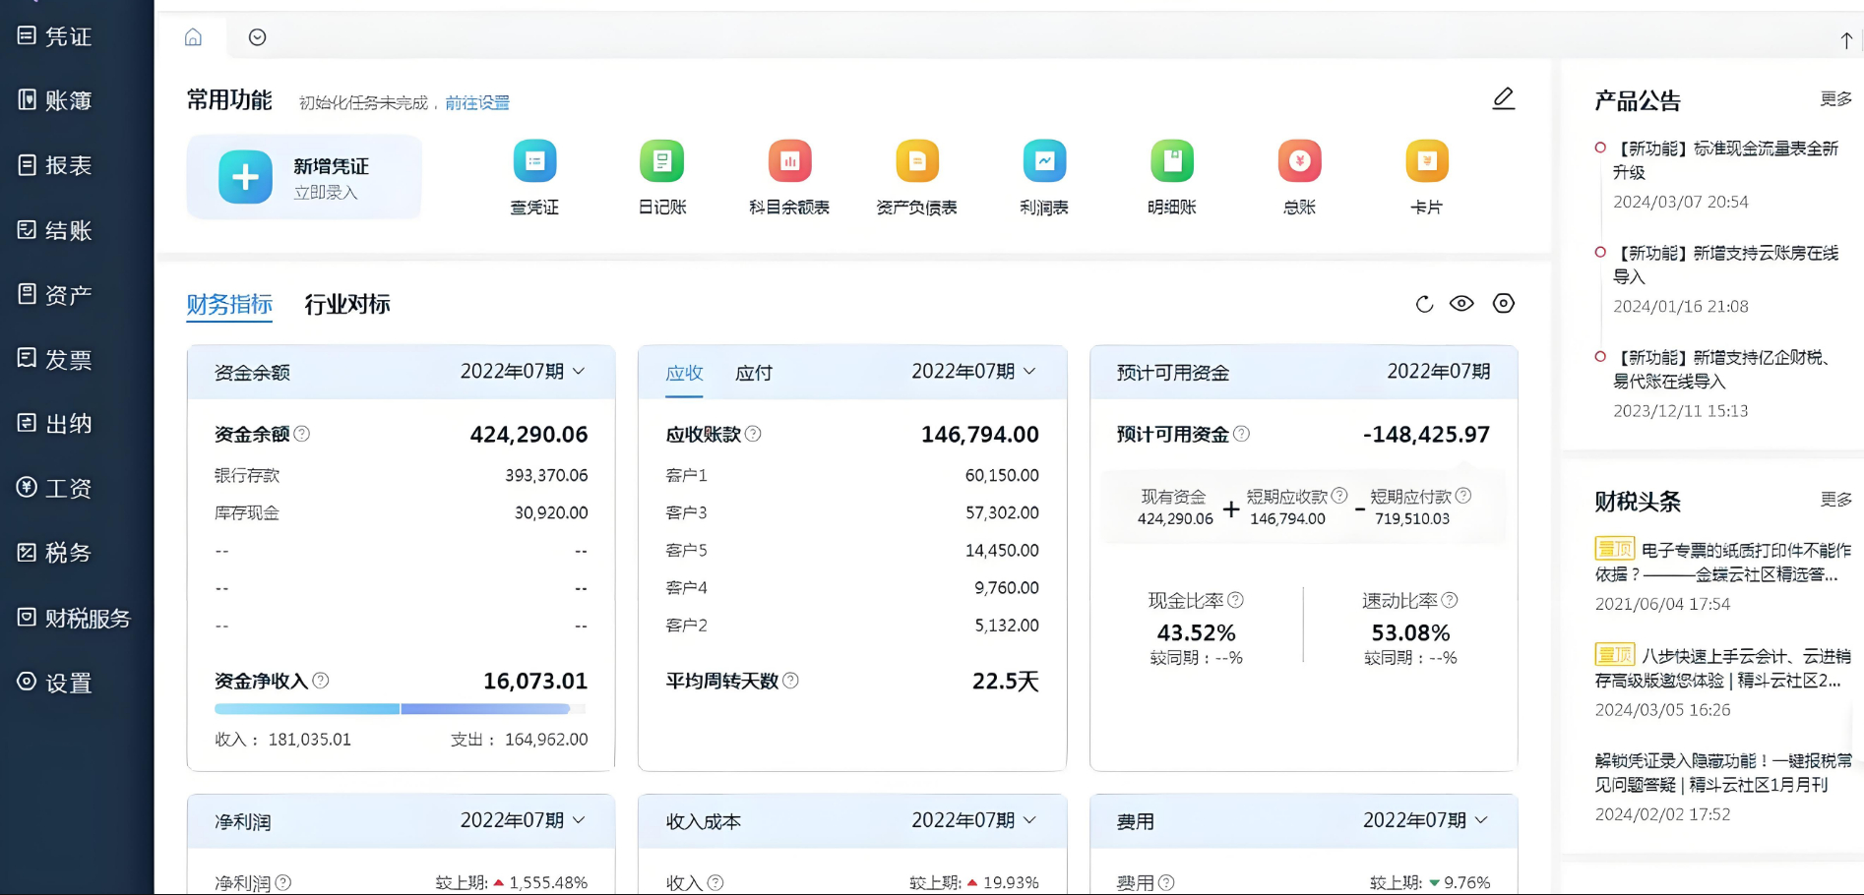The width and height of the screenshot is (1864, 895).
Task: Open the 科目余额表 shortcut icon
Action: tap(789, 161)
